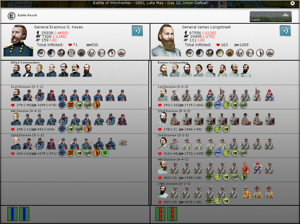
Task: Click the gold crate ability icon under Longstreet
Action: (x=230, y=53)
